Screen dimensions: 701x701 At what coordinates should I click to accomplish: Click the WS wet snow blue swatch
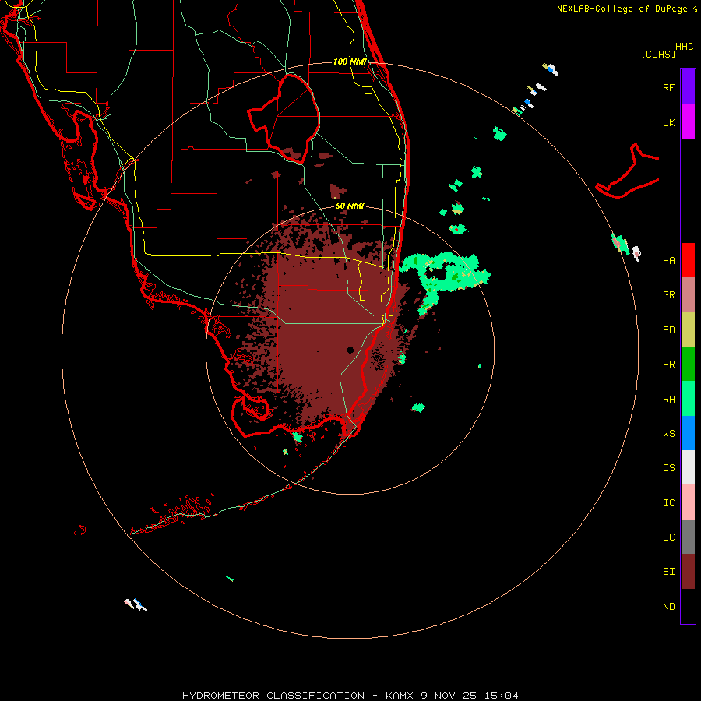coord(688,433)
